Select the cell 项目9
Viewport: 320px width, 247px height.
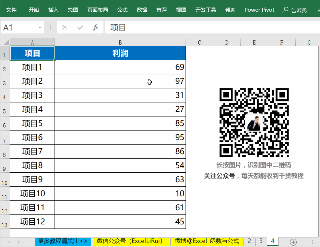click(x=32, y=180)
